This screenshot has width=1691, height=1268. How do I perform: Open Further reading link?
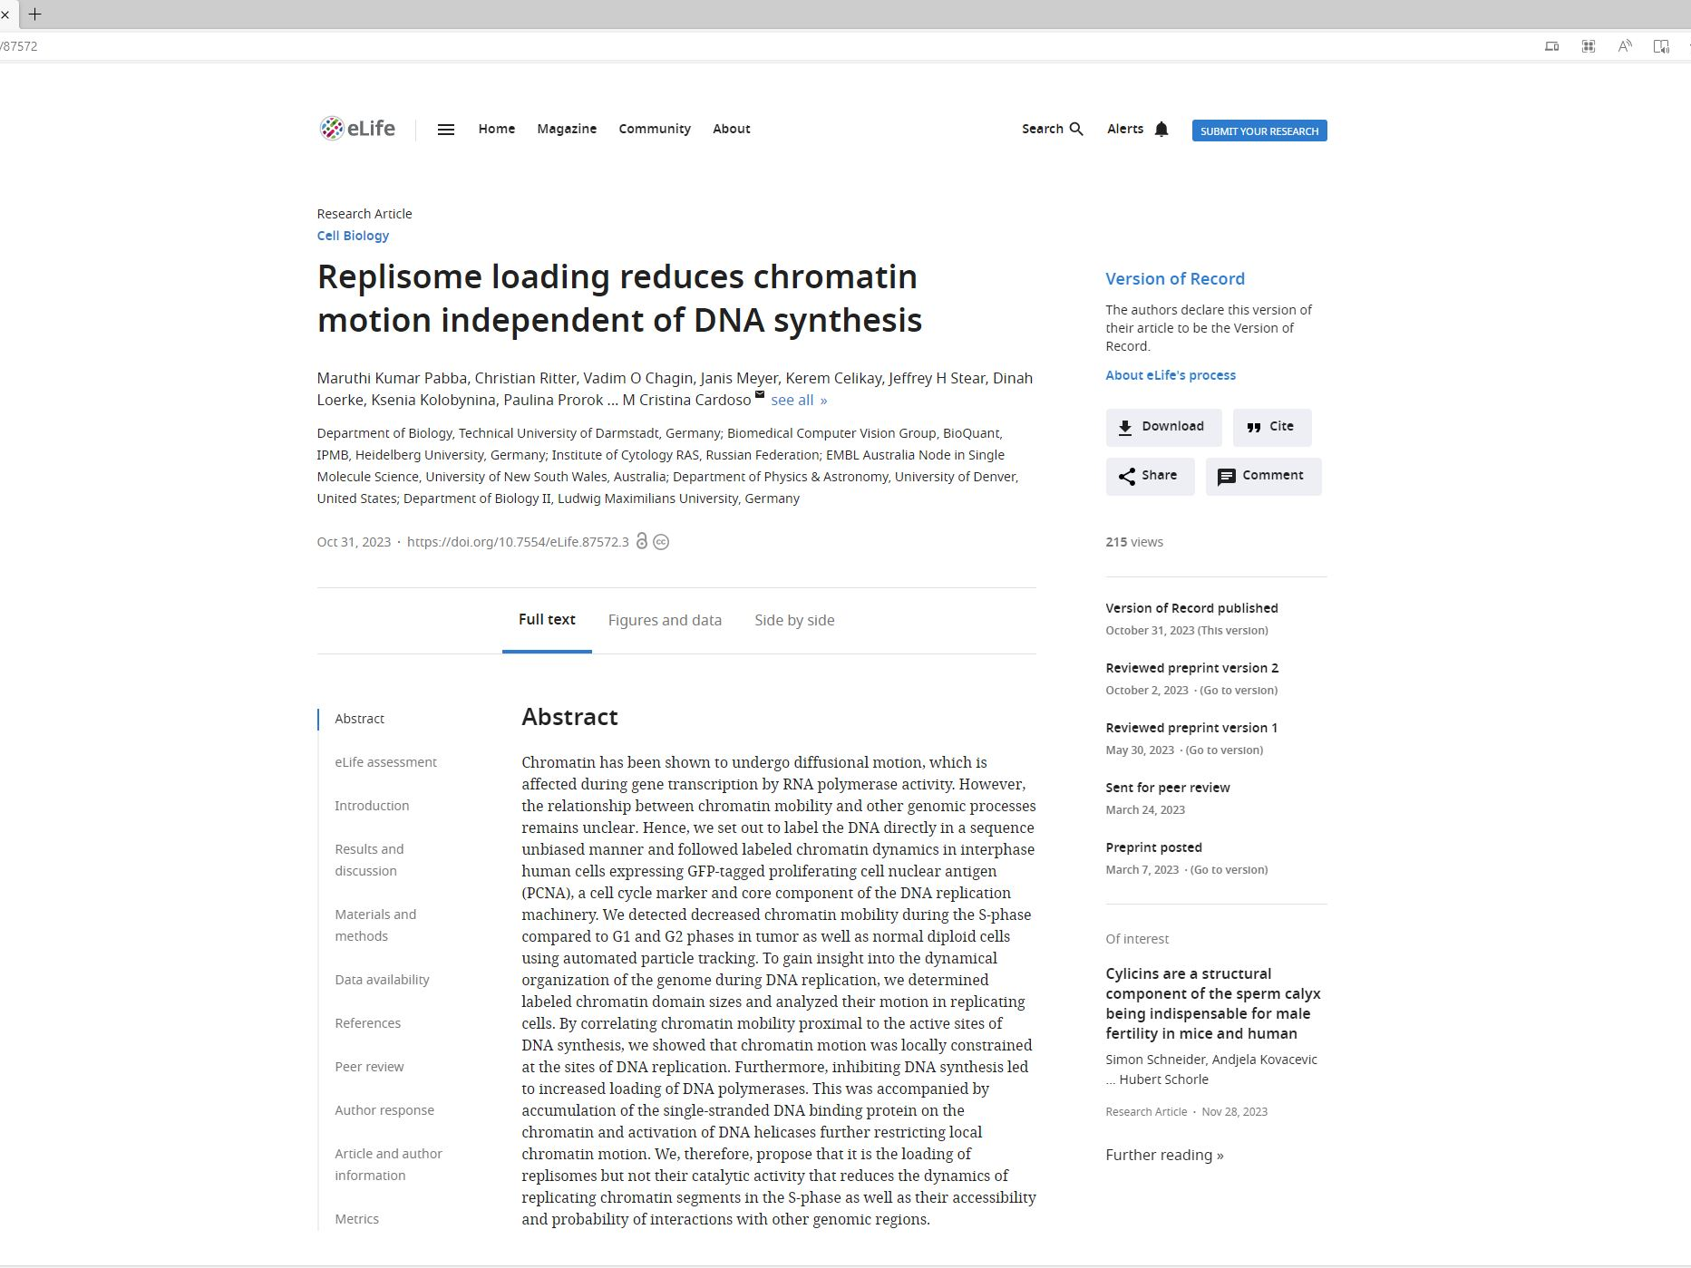tap(1164, 1155)
